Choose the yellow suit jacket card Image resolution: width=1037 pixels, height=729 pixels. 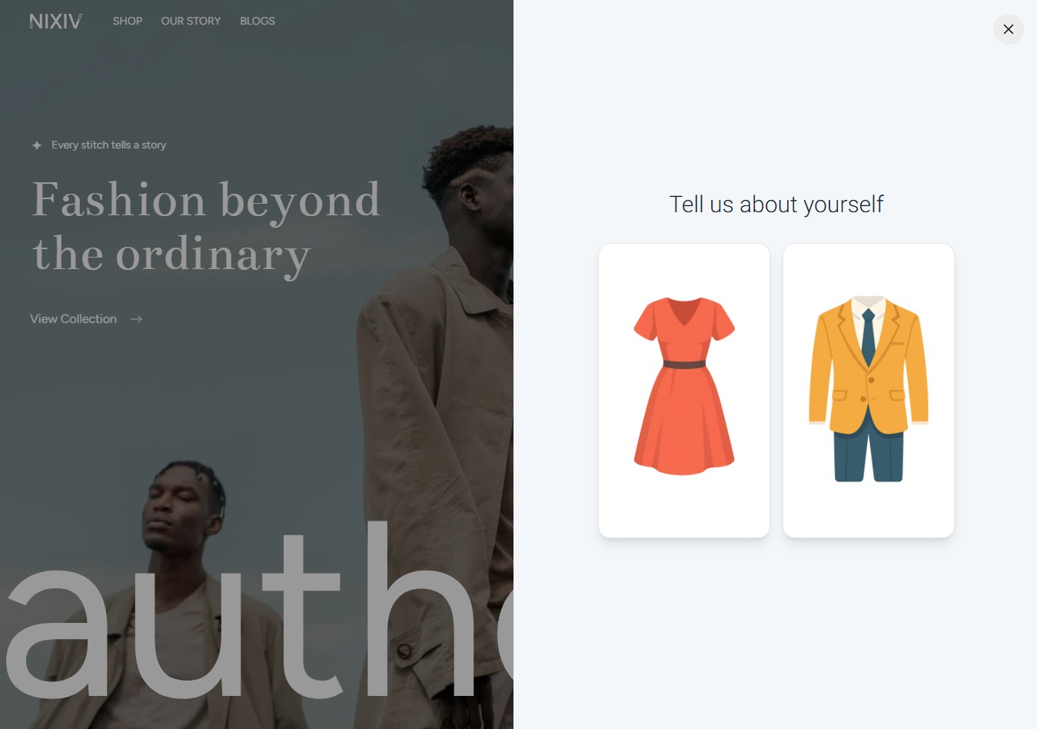click(869, 391)
